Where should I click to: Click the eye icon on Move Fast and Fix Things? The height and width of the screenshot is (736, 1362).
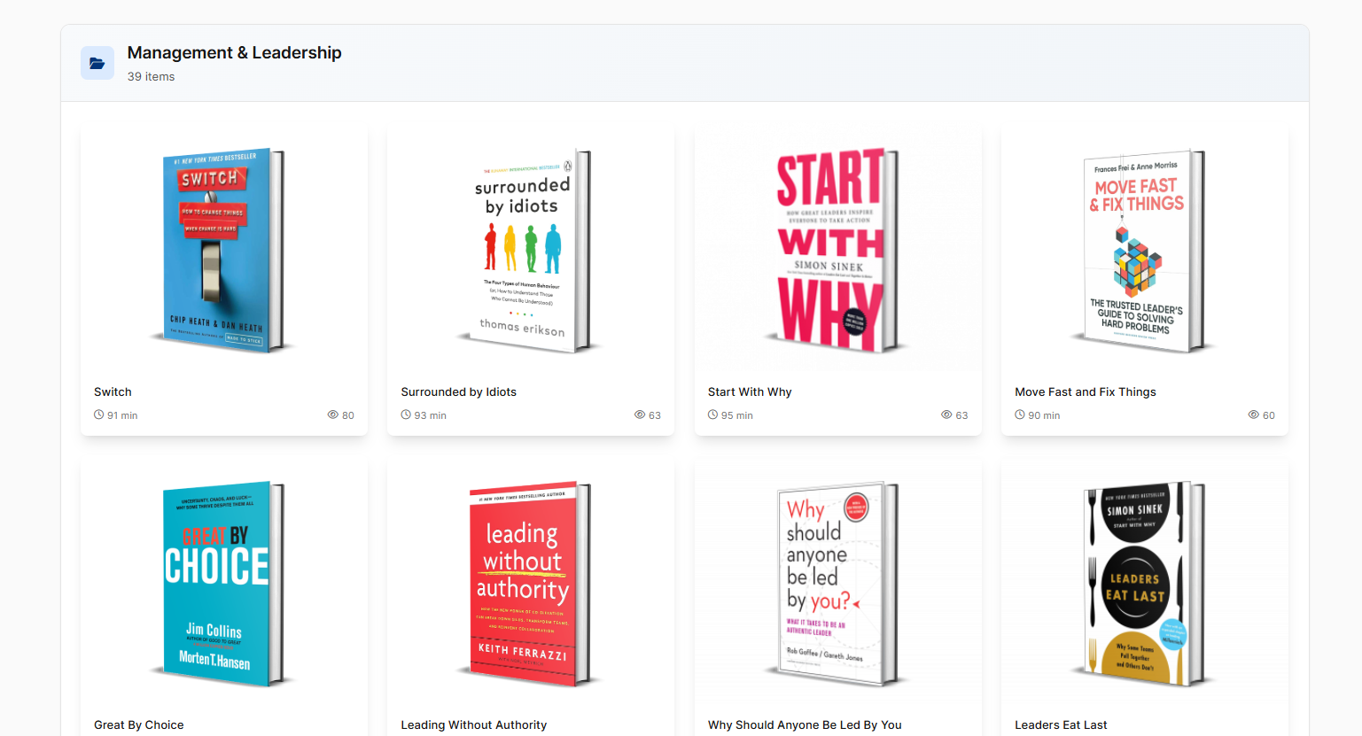tap(1254, 414)
